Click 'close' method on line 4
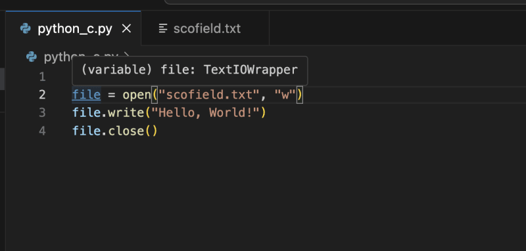Viewport: 526px width, 251px height. [x=126, y=131]
